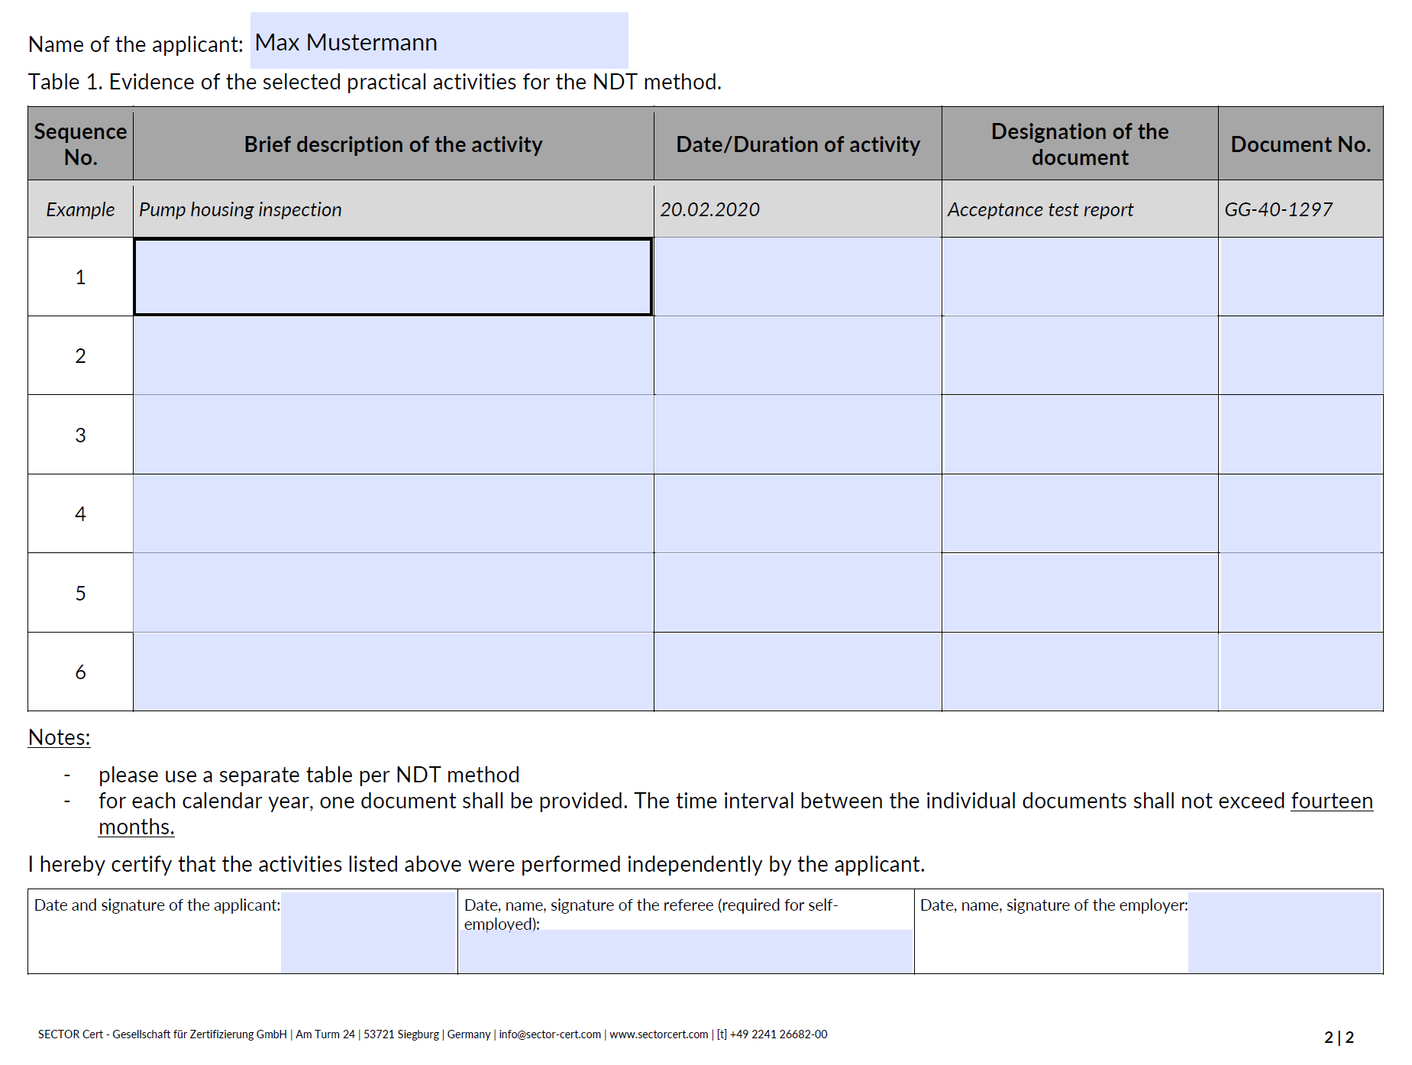Open the info@sector-cert.com email address in footer
This screenshot has width=1412, height=1065.
point(550,1034)
